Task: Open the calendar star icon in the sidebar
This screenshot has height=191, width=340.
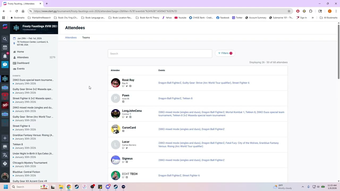Action: (x=5, y=47)
